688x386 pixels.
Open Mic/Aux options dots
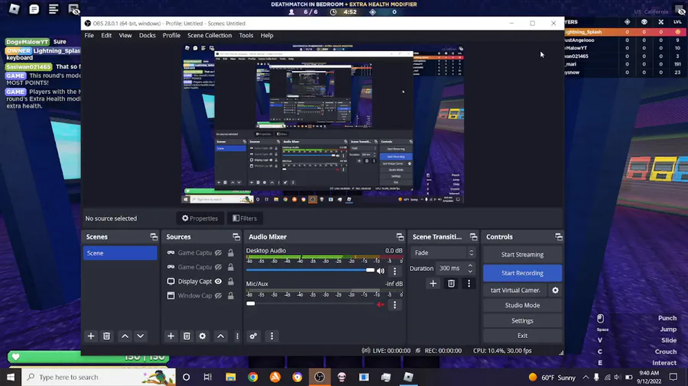(x=394, y=304)
